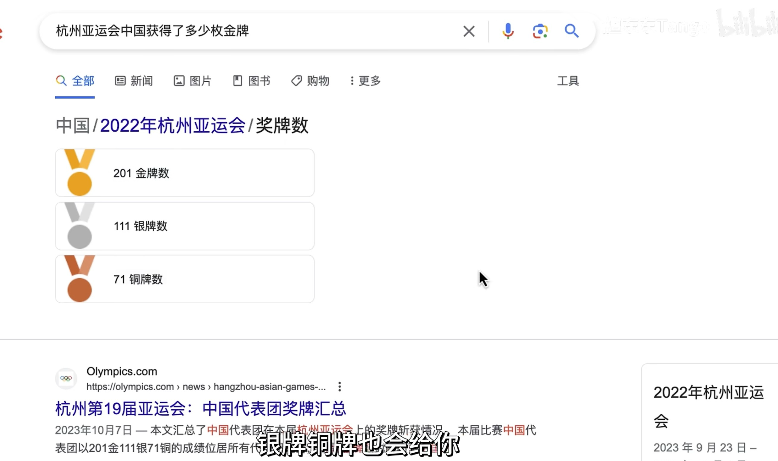Image resolution: width=778 pixels, height=461 pixels.
Task: Switch to the 图片 tab
Action: pyautogui.click(x=192, y=81)
